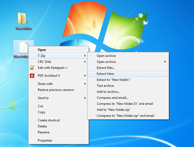Viewport: 194px width, 147px height.
Task: Choose Test archive in 7-Zip submenu
Action: point(128,86)
